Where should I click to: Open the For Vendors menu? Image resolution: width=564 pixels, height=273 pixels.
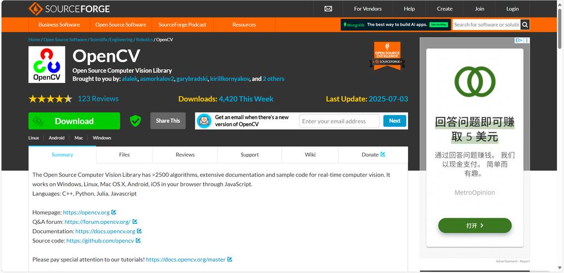click(x=368, y=9)
